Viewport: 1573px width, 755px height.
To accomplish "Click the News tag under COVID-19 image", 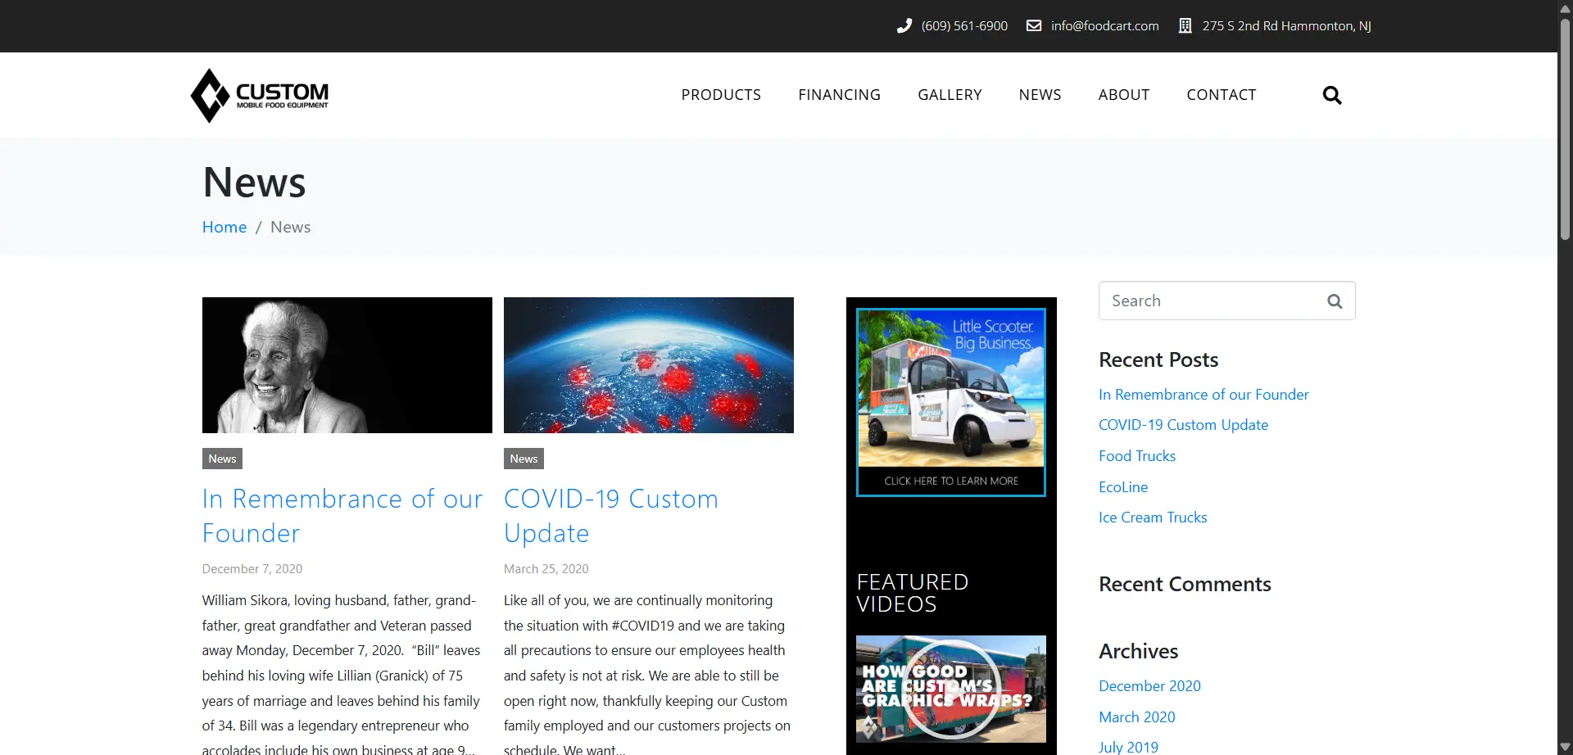I will pos(524,459).
